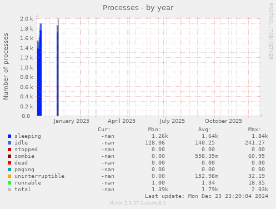This screenshot has height=209, width=276.
Task: Click idle max value 241.27
Action: click(255, 143)
